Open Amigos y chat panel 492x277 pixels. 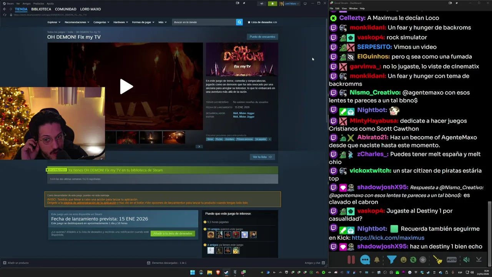[x=315, y=263]
